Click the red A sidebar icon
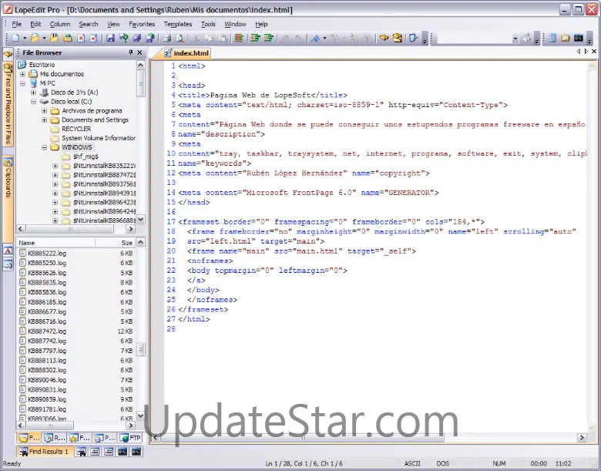 [8, 251]
